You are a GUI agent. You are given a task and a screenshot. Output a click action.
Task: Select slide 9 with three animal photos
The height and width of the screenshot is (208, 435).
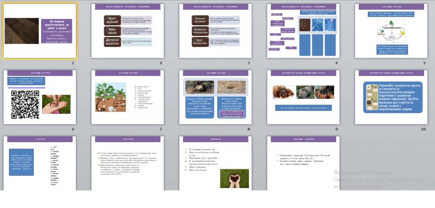point(304,97)
